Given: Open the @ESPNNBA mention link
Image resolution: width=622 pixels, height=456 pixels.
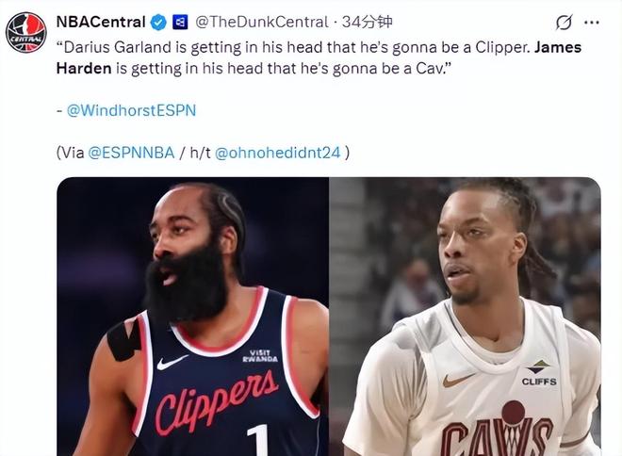Looking at the screenshot, I should (131, 153).
